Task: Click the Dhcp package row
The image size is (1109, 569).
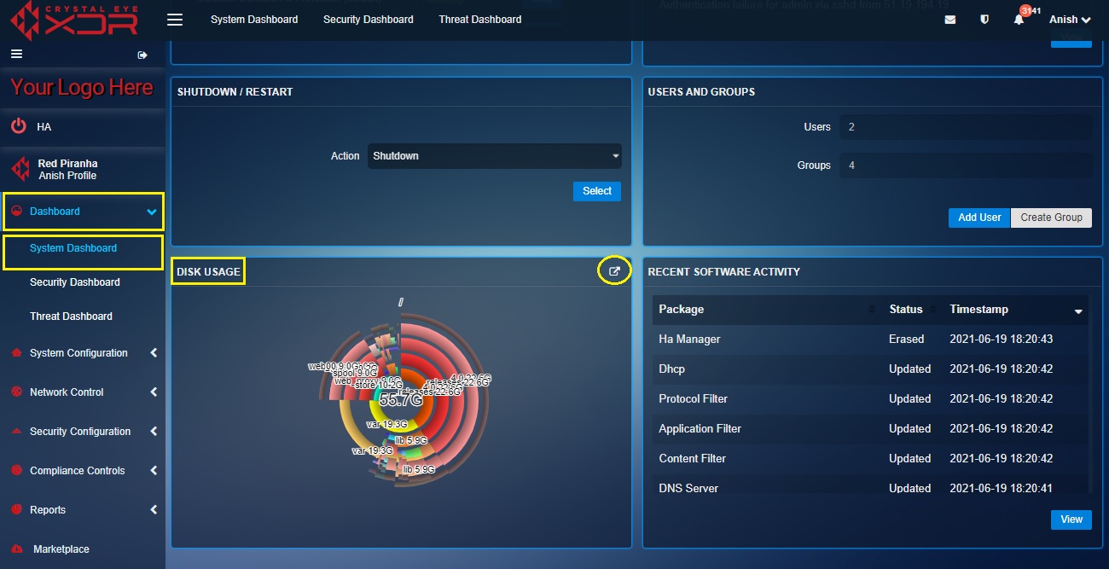Action: (x=870, y=369)
